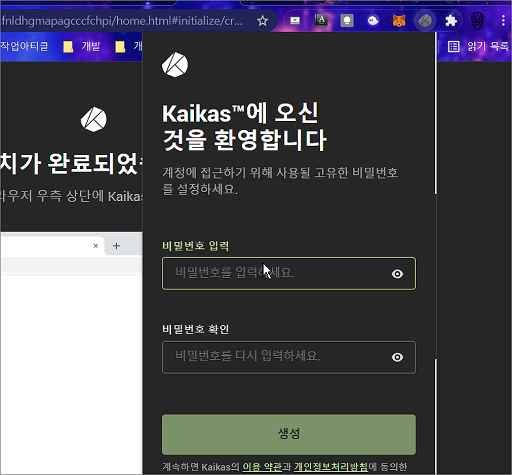Click the Kaikas welcome heading
The image size is (512, 475).
244,127
